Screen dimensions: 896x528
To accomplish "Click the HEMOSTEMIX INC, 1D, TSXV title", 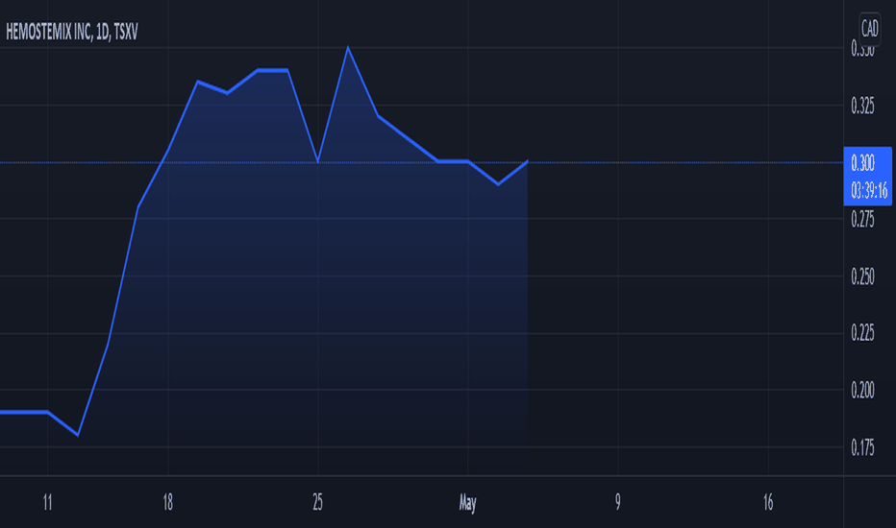I will point(72,32).
